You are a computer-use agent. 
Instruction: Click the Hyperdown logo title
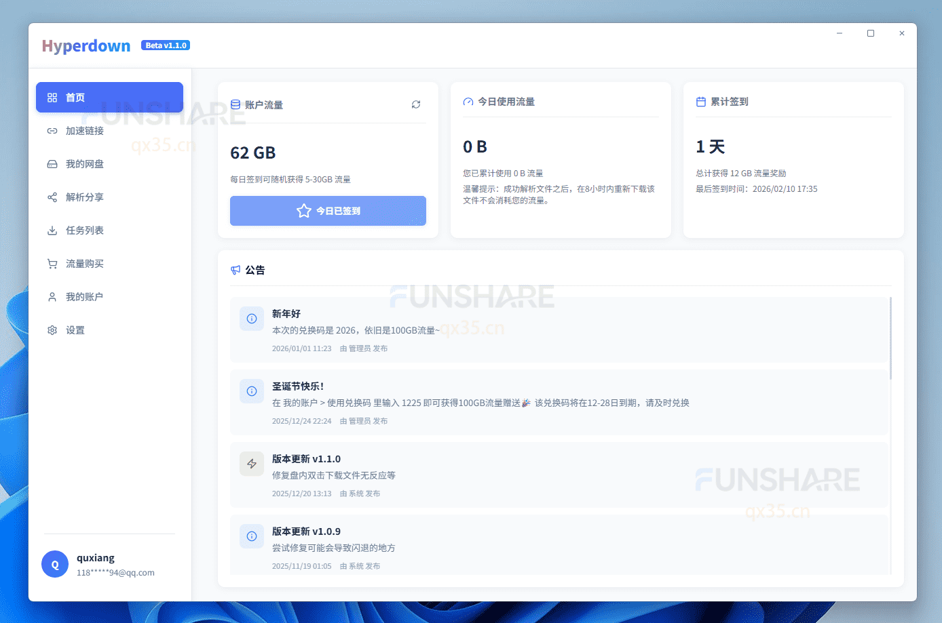coord(86,46)
